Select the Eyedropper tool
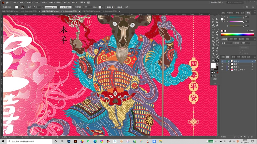Image resolution: width=257 pixels, height=144 pixels. (213, 51)
